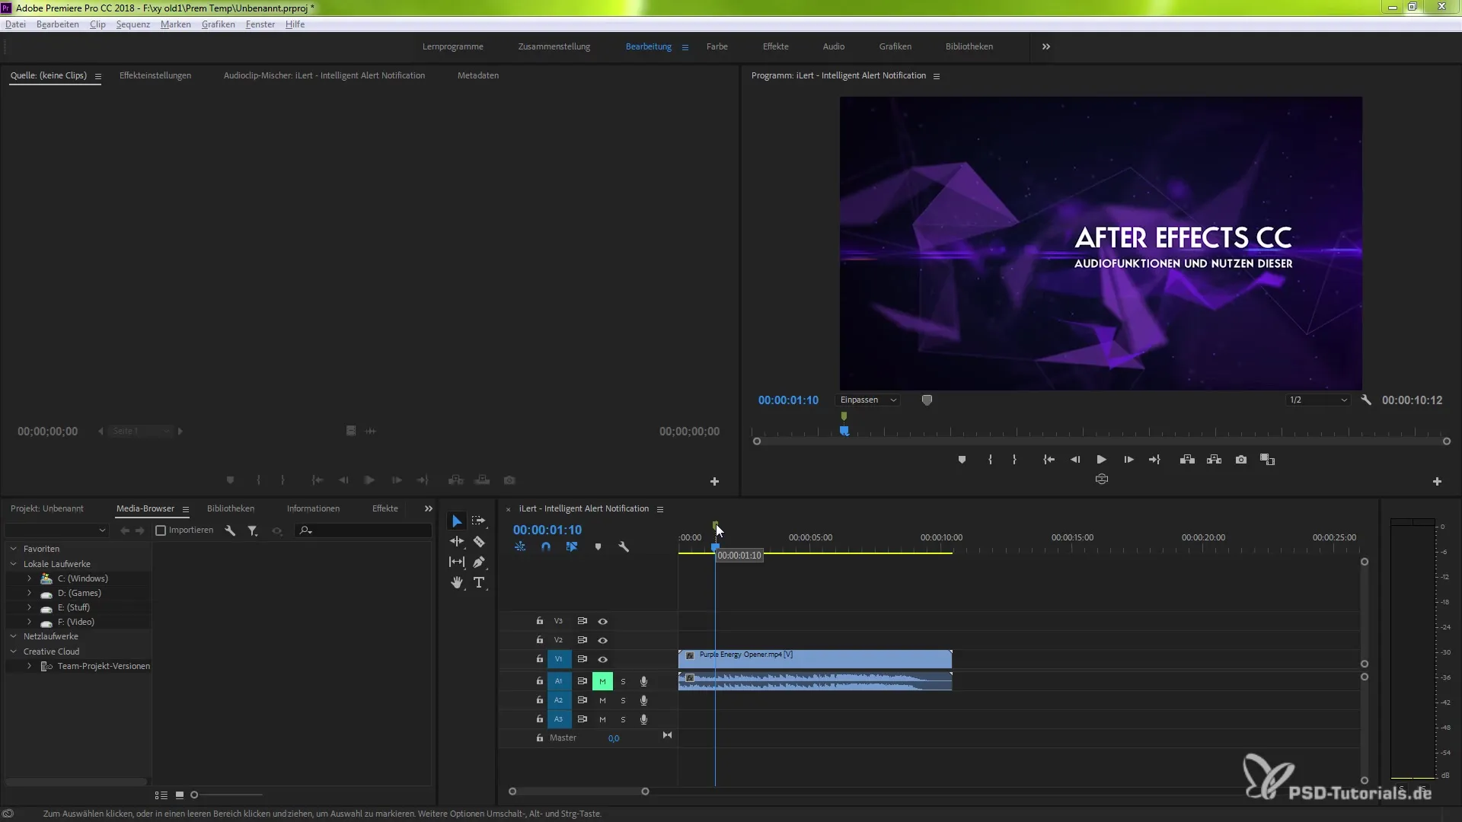
Task: Select the Hand tool
Action: click(457, 582)
